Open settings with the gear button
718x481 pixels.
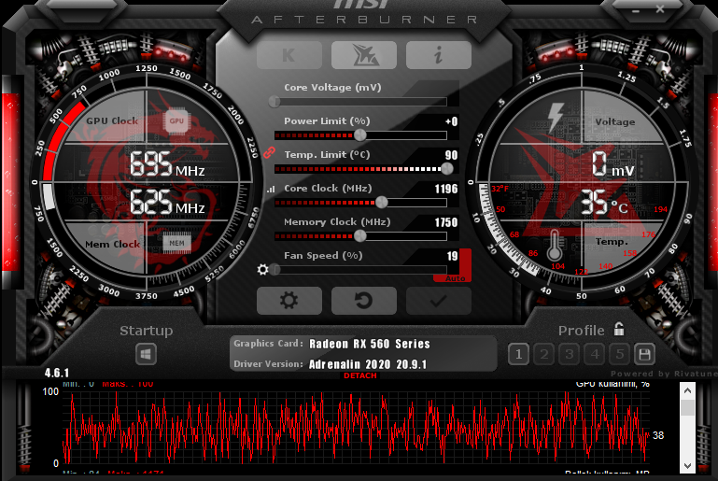tap(289, 301)
